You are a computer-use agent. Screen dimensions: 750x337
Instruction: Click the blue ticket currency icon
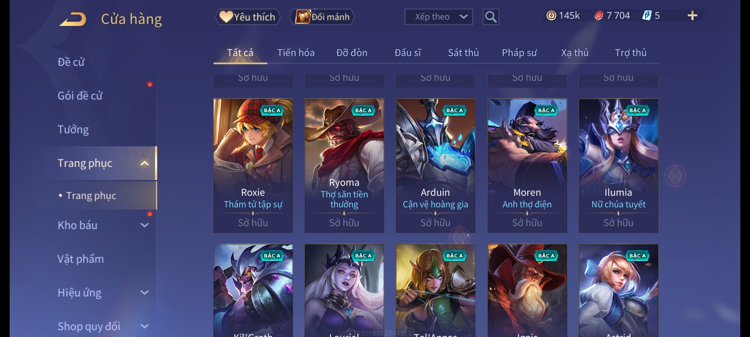coord(647,15)
